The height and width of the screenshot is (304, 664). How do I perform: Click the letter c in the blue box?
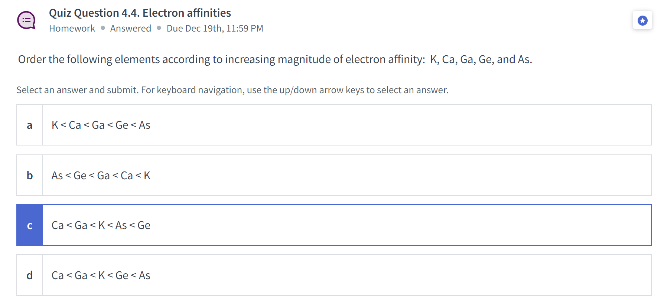[29, 225]
